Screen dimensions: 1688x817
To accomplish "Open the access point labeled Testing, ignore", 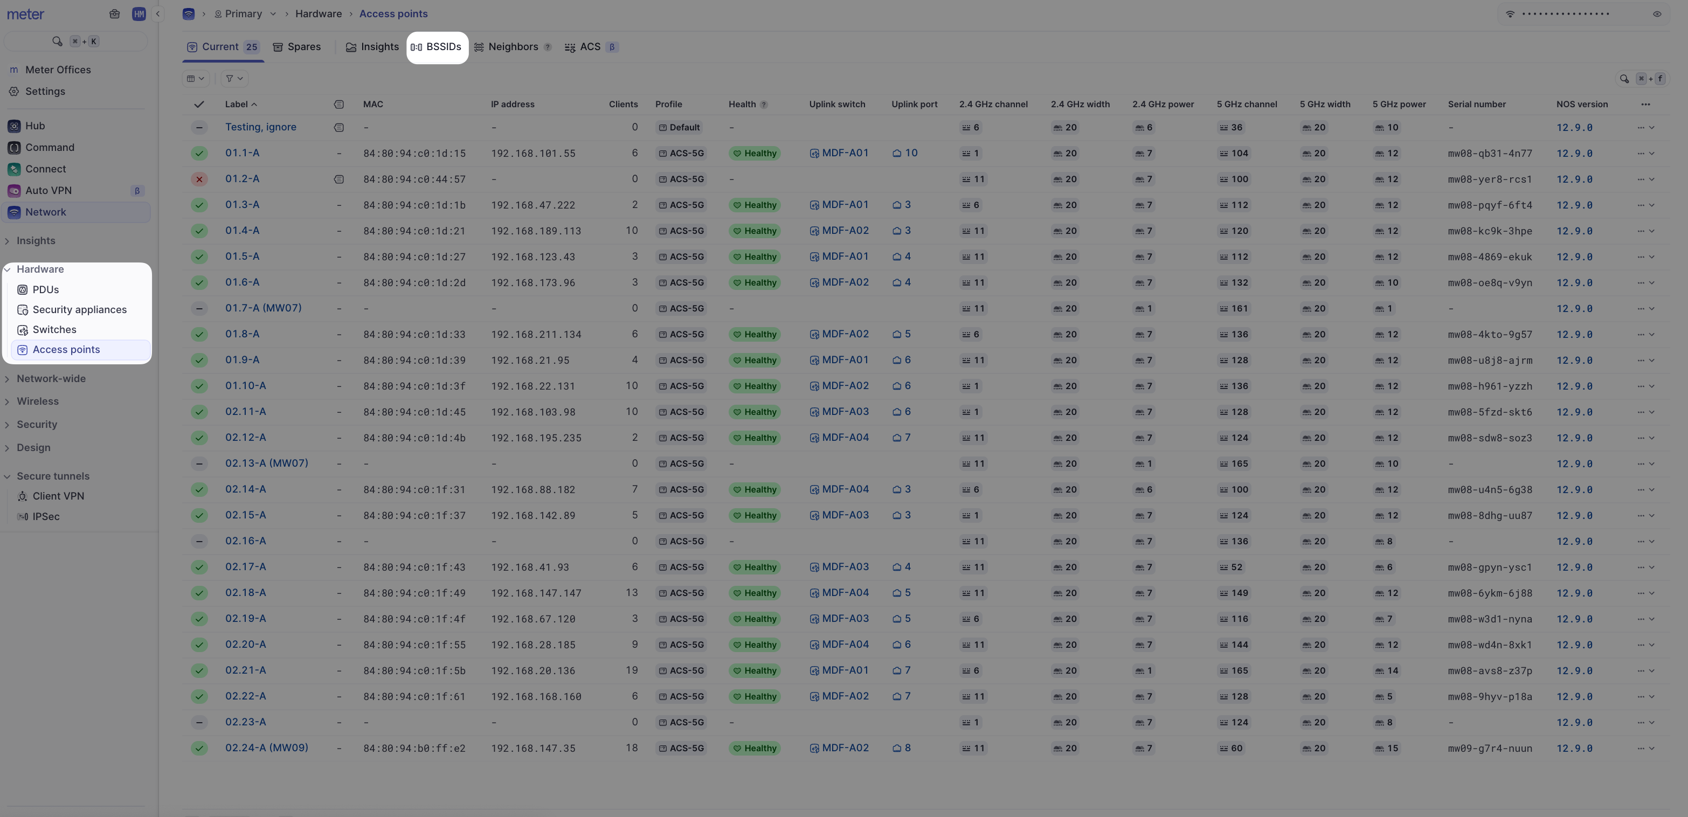I will click(261, 127).
